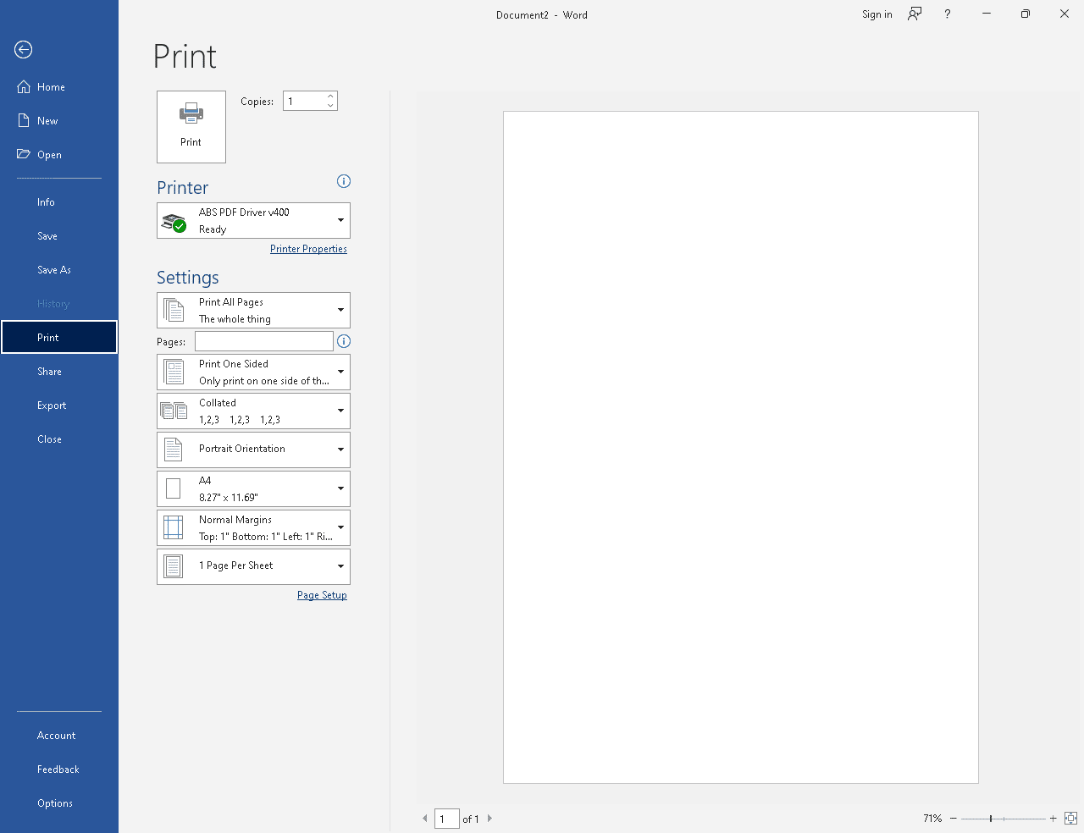Open Help question mark icon
Image resolution: width=1084 pixels, height=833 pixels.
948,14
